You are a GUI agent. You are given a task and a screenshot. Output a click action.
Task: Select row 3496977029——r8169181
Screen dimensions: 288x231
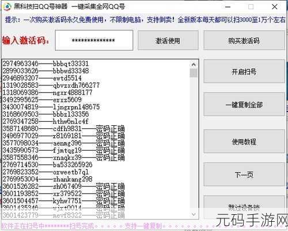(63, 136)
